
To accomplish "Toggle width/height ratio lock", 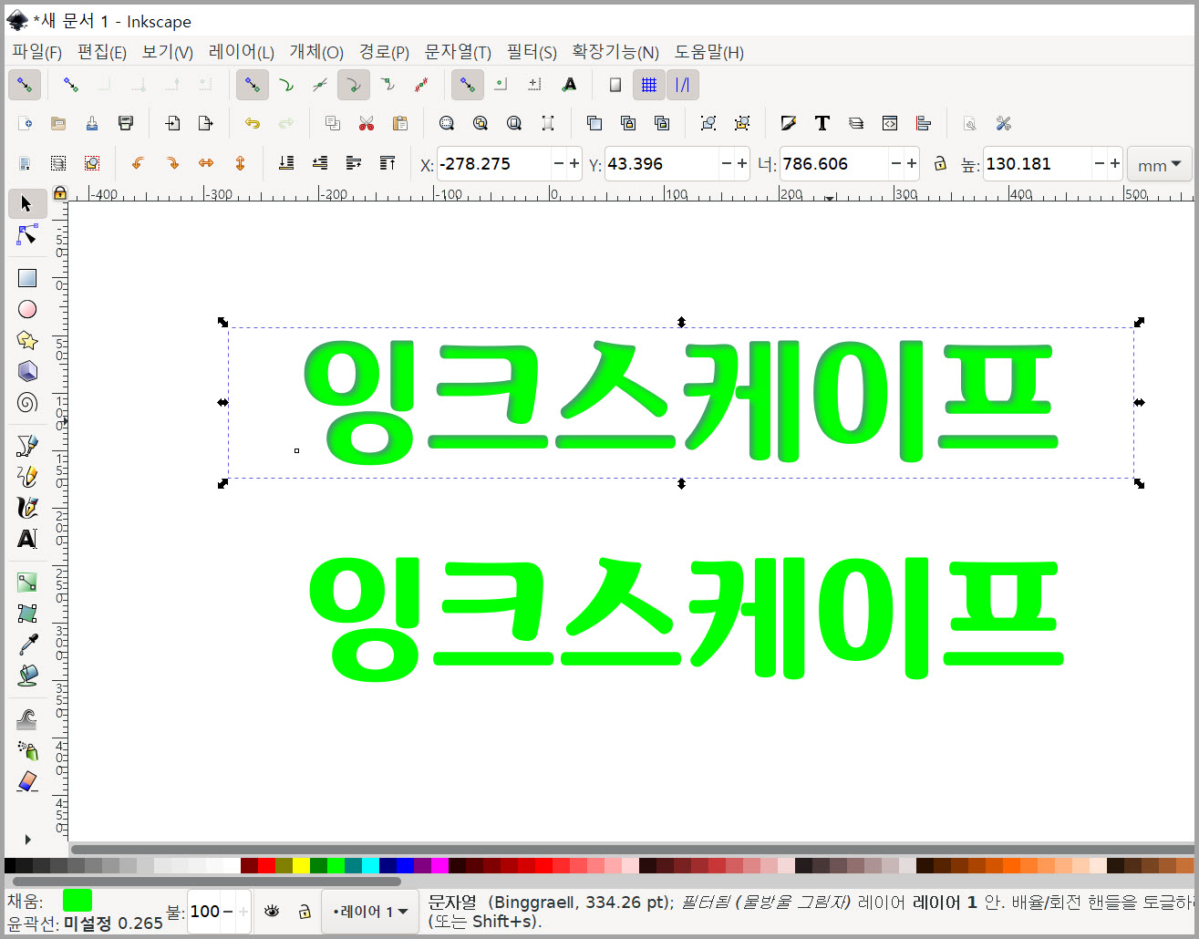I will tap(940, 164).
